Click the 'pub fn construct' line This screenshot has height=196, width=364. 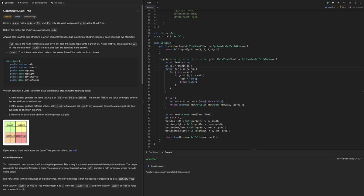tap(203, 46)
